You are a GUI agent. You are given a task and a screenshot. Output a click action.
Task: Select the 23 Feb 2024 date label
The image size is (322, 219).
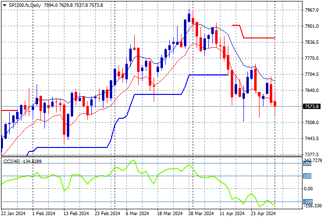(x=107, y=214)
